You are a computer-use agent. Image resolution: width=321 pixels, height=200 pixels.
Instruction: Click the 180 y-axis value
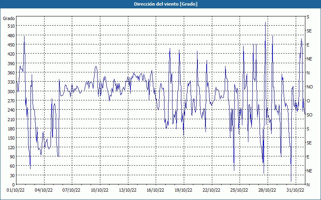(11, 128)
